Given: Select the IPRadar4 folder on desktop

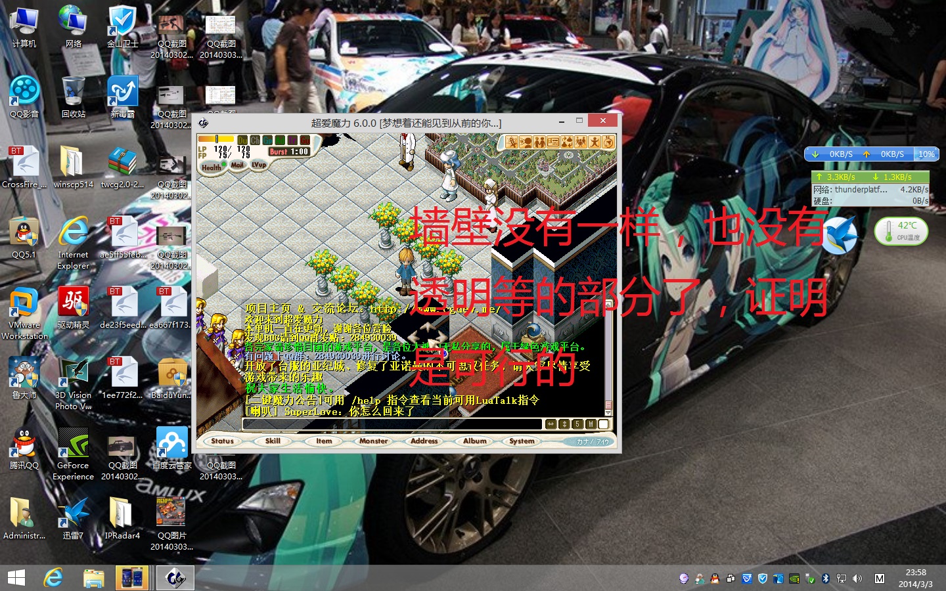Looking at the screenshot, I should click(123, 519).
